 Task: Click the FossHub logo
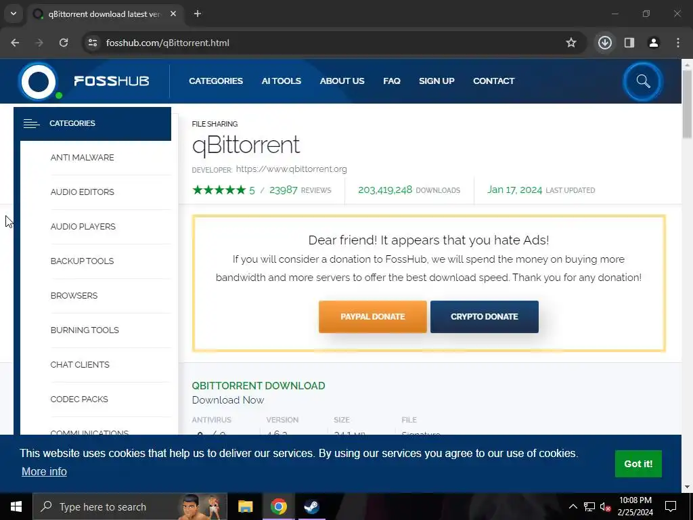coord(85,81)
